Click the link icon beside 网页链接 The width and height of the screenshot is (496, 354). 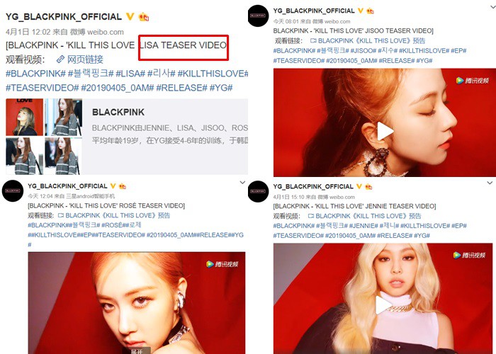[x=60, y=59]
